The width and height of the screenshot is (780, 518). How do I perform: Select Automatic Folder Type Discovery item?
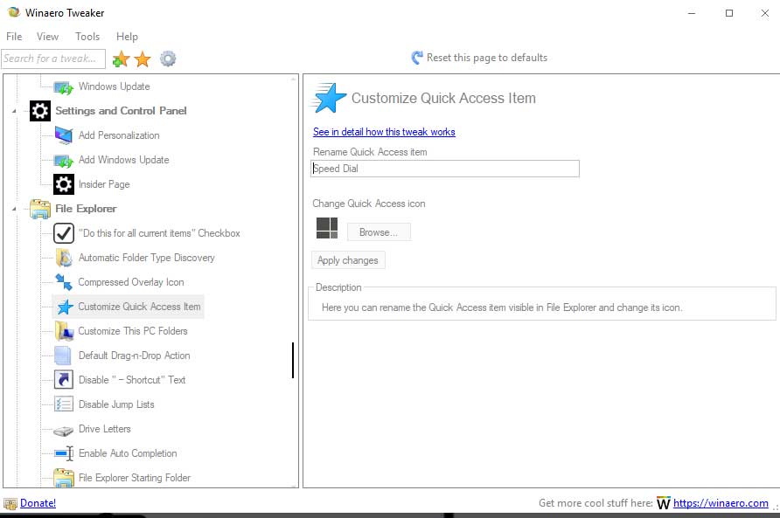[x=147, y=258]
